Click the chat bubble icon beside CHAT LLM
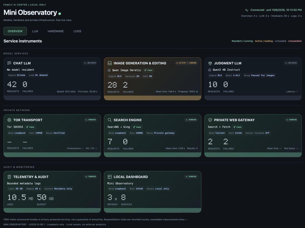This screenshot has height=228, width=305. (9, 63)
